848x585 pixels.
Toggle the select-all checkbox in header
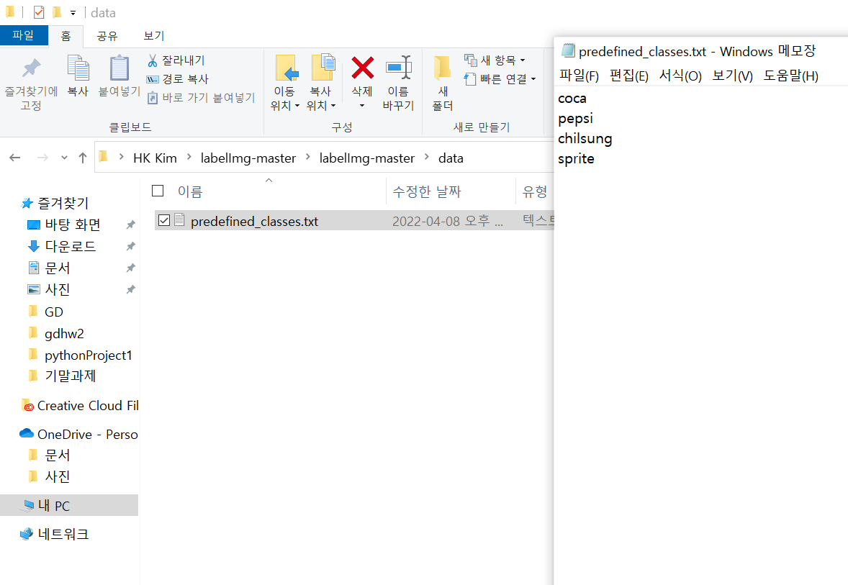[x=158, y=191]
